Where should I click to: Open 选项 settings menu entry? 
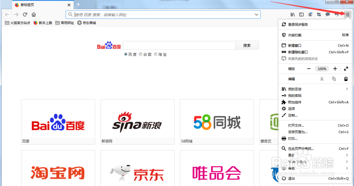tap(315, 109)
